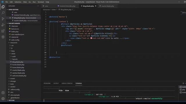Click the VS Code logo icon
Viewport: 186px width, 104px height.
pyautogui.click(x=2, y=2)
